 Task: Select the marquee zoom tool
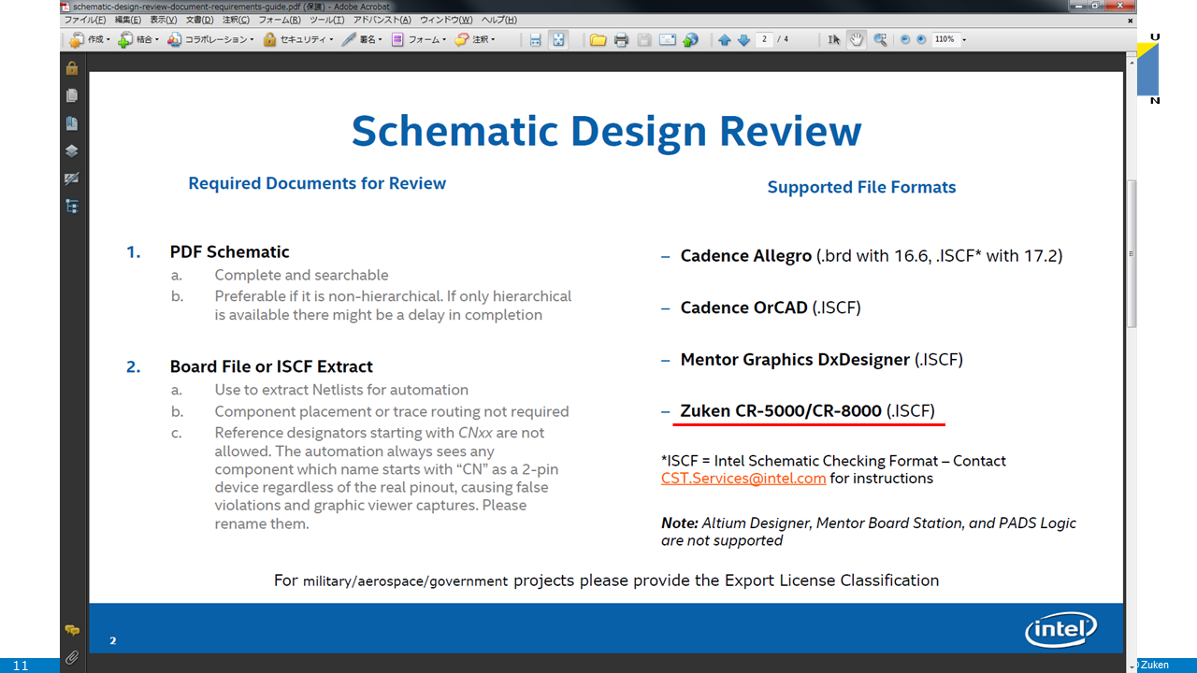point(880,40)
